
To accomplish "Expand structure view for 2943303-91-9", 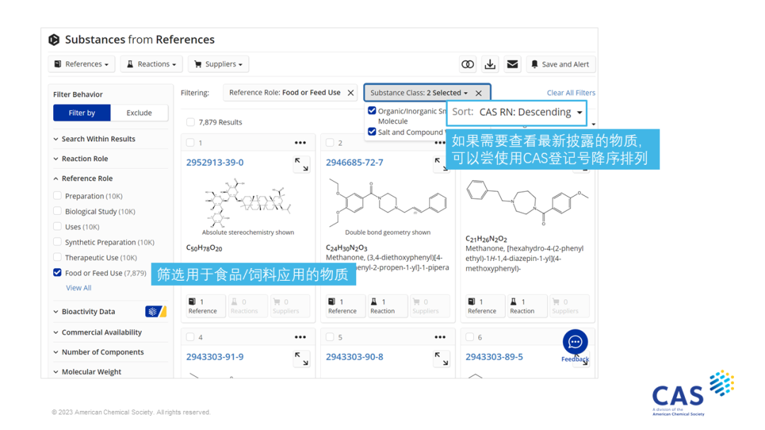I will click(x=302, y=359).
